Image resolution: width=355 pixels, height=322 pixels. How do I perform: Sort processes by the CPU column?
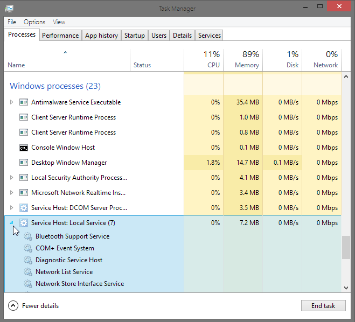click(x=204, y=60)
